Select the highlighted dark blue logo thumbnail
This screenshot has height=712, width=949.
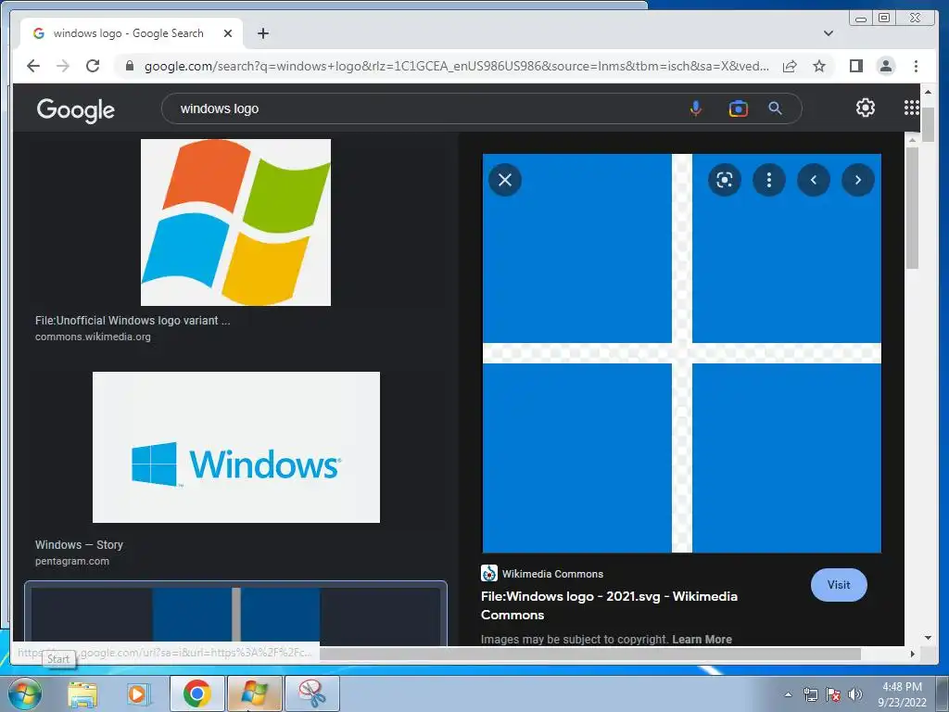click(x=236, y=614)
